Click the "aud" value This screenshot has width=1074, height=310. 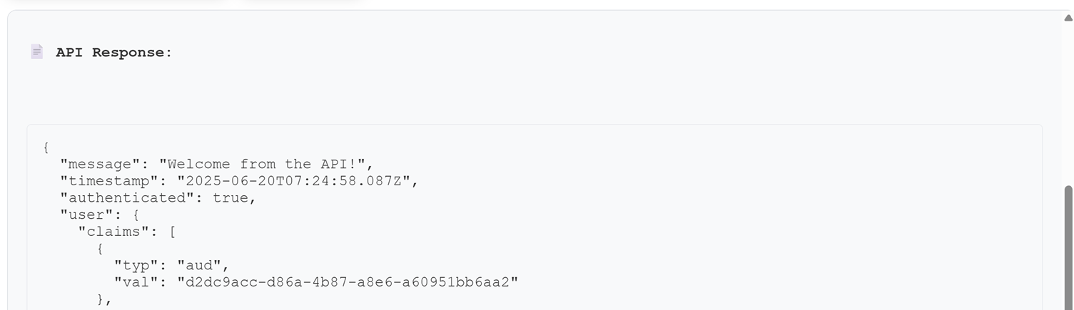[199, 265]
